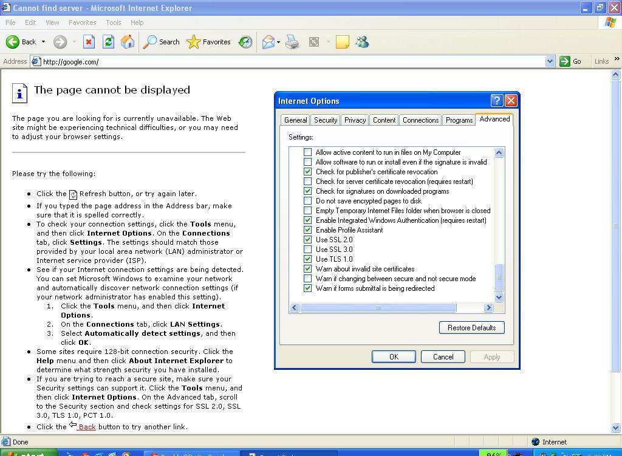622x456 pixels.
Task: Open the Favorites star toolbar button
Action: point(209,42)
